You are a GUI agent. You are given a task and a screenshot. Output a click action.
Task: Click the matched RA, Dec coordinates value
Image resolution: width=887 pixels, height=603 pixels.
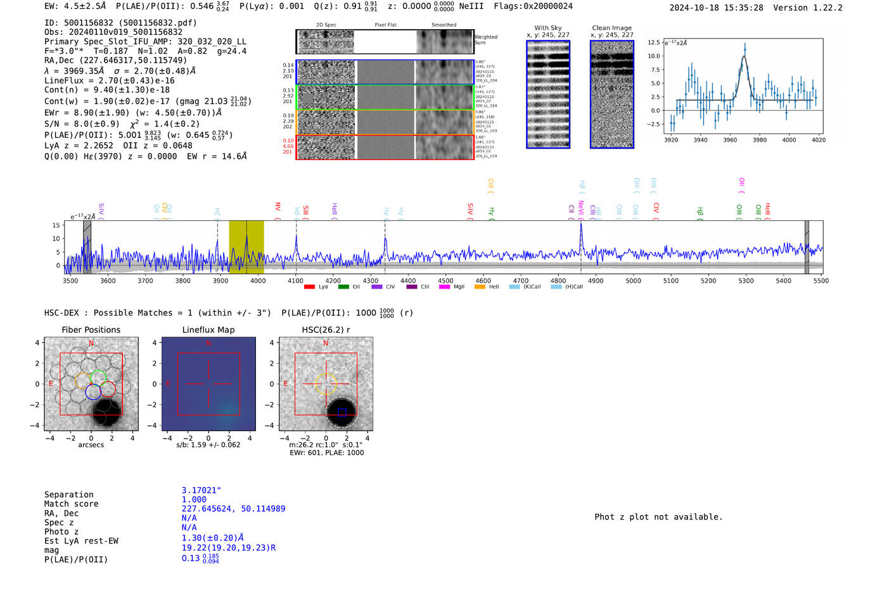click(x=233, y=509)
